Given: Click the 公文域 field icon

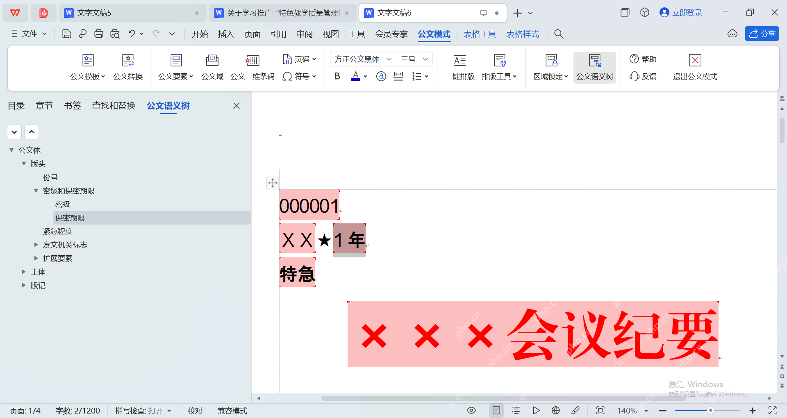Looking at the screenshot, I should coord(212,68).
